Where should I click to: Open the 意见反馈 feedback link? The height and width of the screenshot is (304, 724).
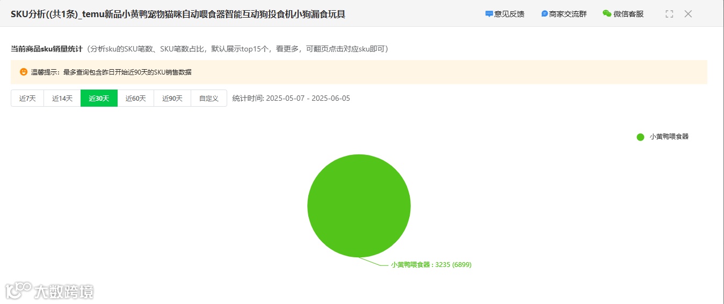(x=505, y=14)
